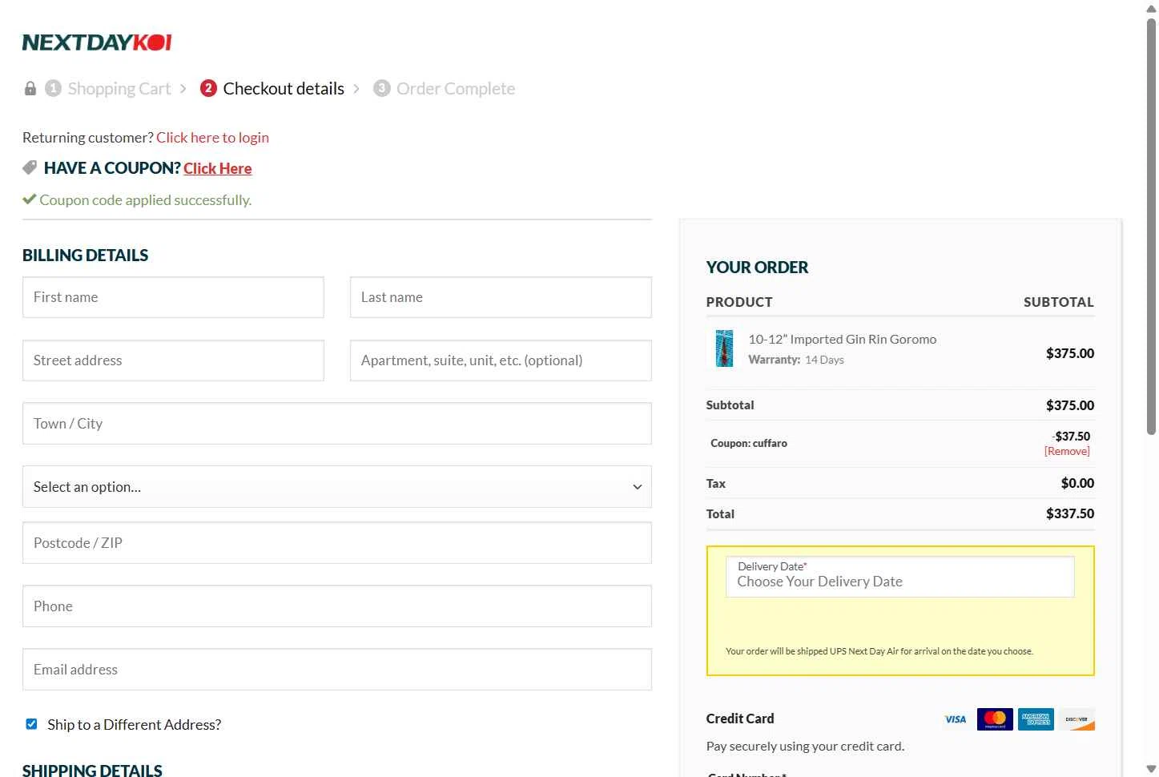This screenshot has height=777, width=1159.
Task: Go back to Shopping Cart step
Action: pos(119,88)
